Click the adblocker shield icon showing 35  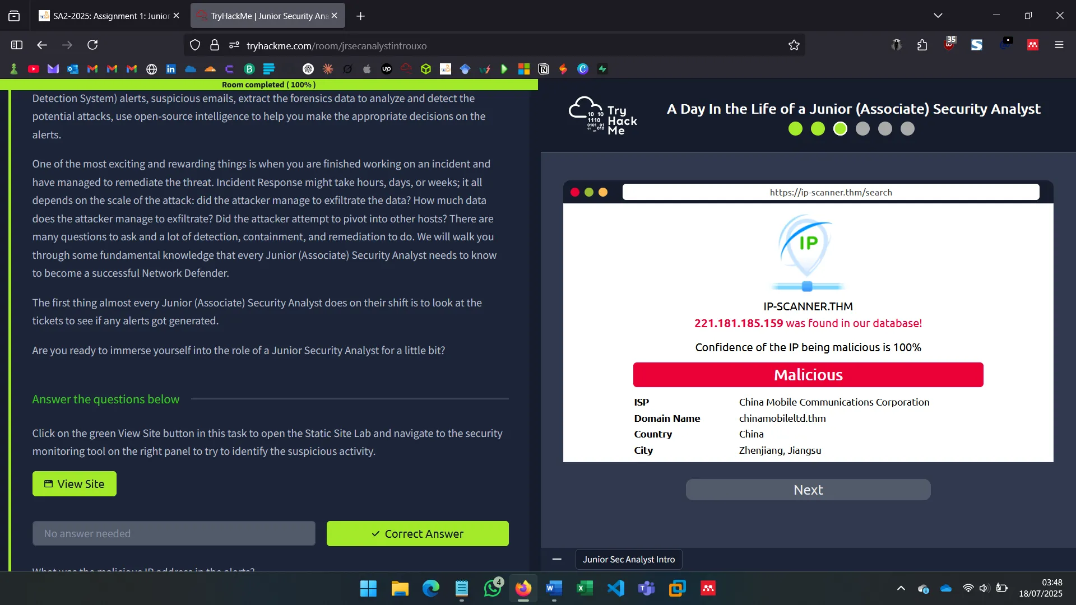click(949, 45)
